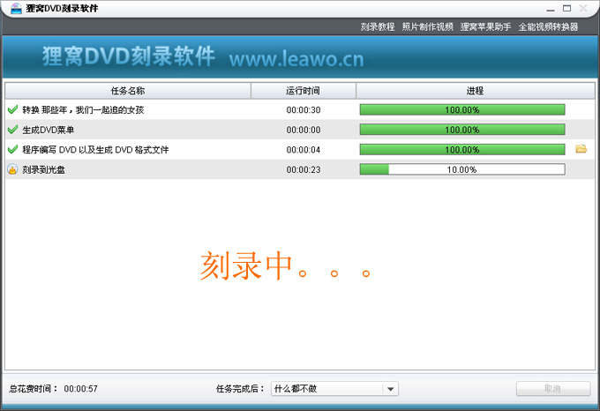Image resolution: width=600 pixels, height=411 pixels.
Task: Click green checkmark beside 程序编写 DVD task
Action: point(12,149)
